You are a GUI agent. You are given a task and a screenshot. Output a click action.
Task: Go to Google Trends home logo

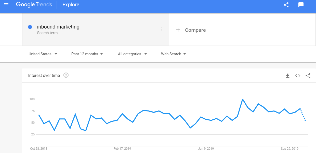tap(34, 5)
